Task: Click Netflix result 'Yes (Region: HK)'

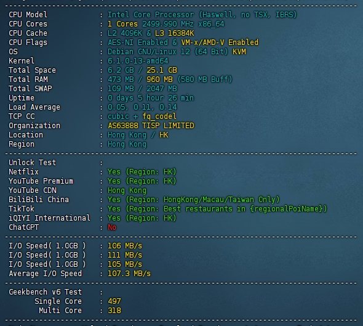Action: (x=142, y=172)
